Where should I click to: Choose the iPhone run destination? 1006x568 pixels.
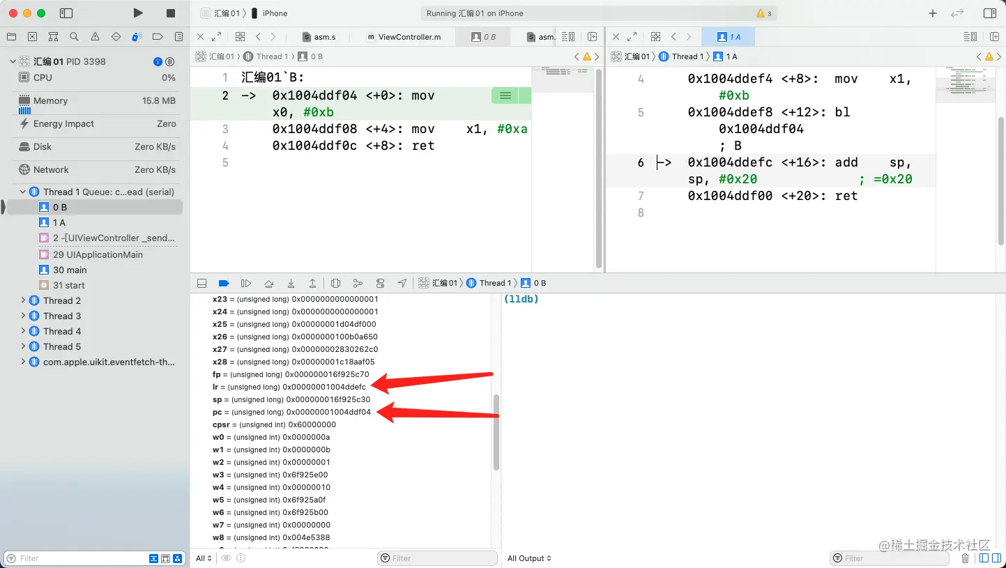(x=270, y=13)
